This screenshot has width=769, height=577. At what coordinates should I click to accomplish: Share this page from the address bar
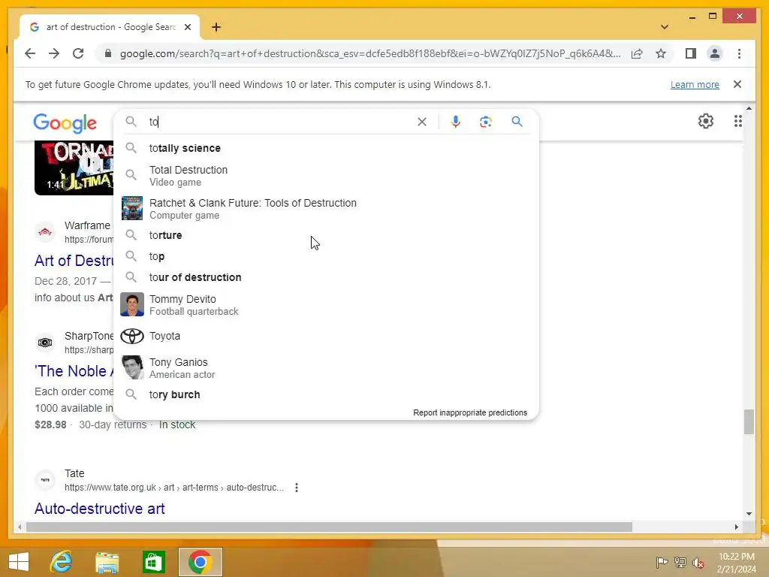637,53
